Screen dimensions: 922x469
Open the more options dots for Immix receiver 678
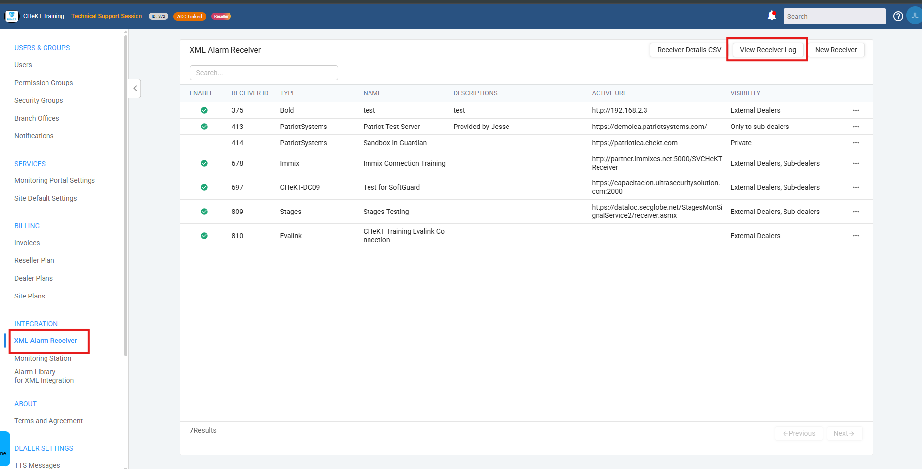tap(856, 163)
